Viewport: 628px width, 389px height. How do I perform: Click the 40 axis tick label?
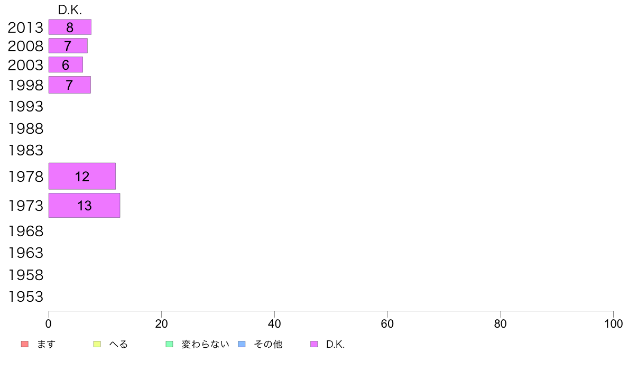[x=274, y=323]
